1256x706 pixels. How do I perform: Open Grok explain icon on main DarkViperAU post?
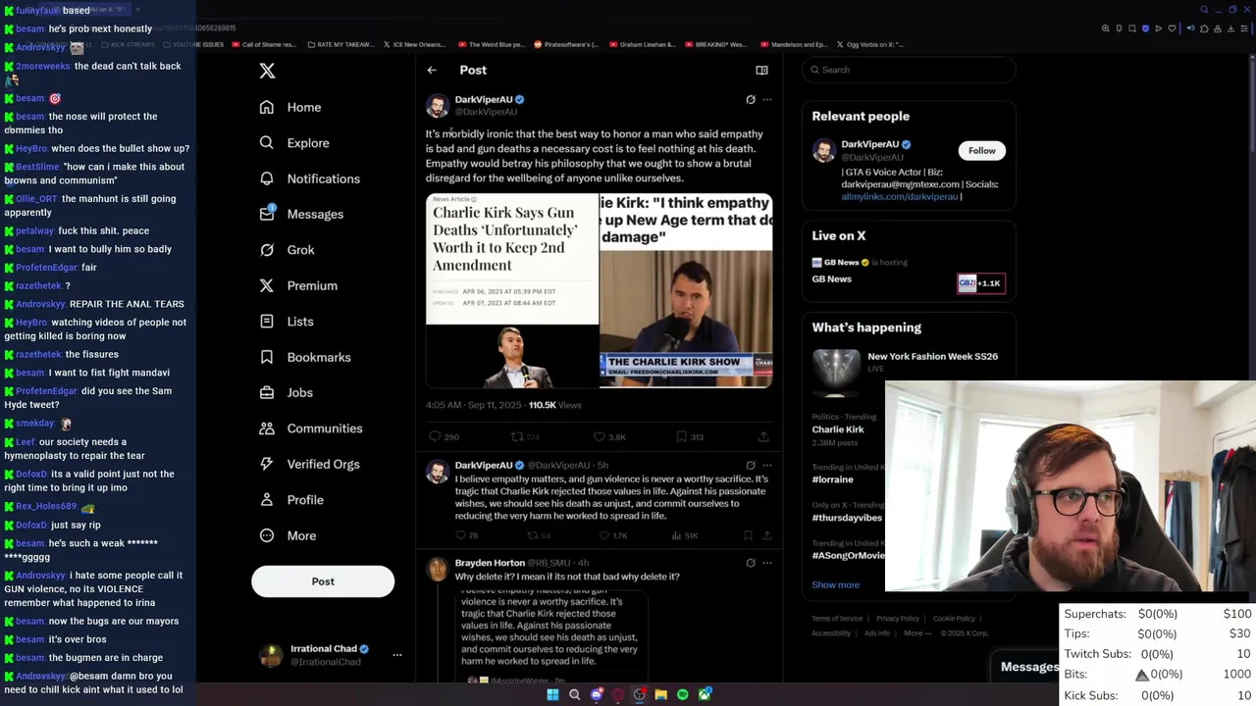[751, 99]
